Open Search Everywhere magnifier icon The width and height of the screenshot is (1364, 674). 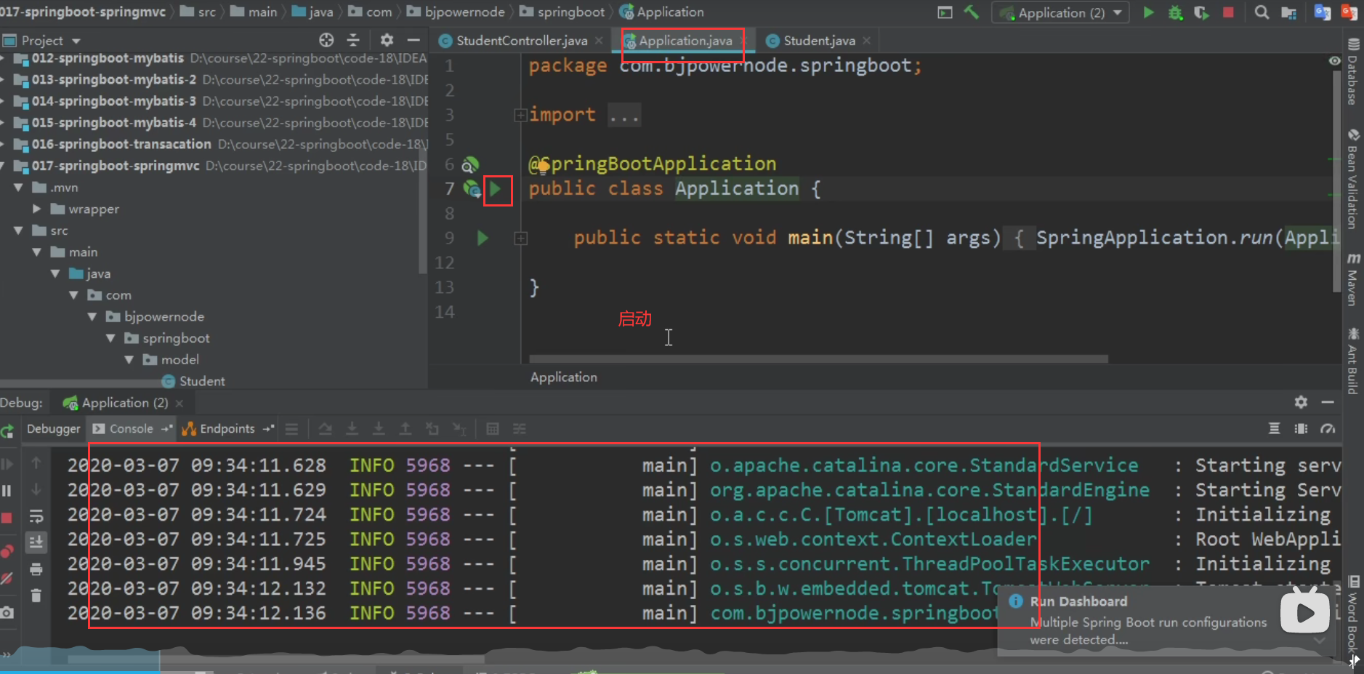click(1262, 12)
